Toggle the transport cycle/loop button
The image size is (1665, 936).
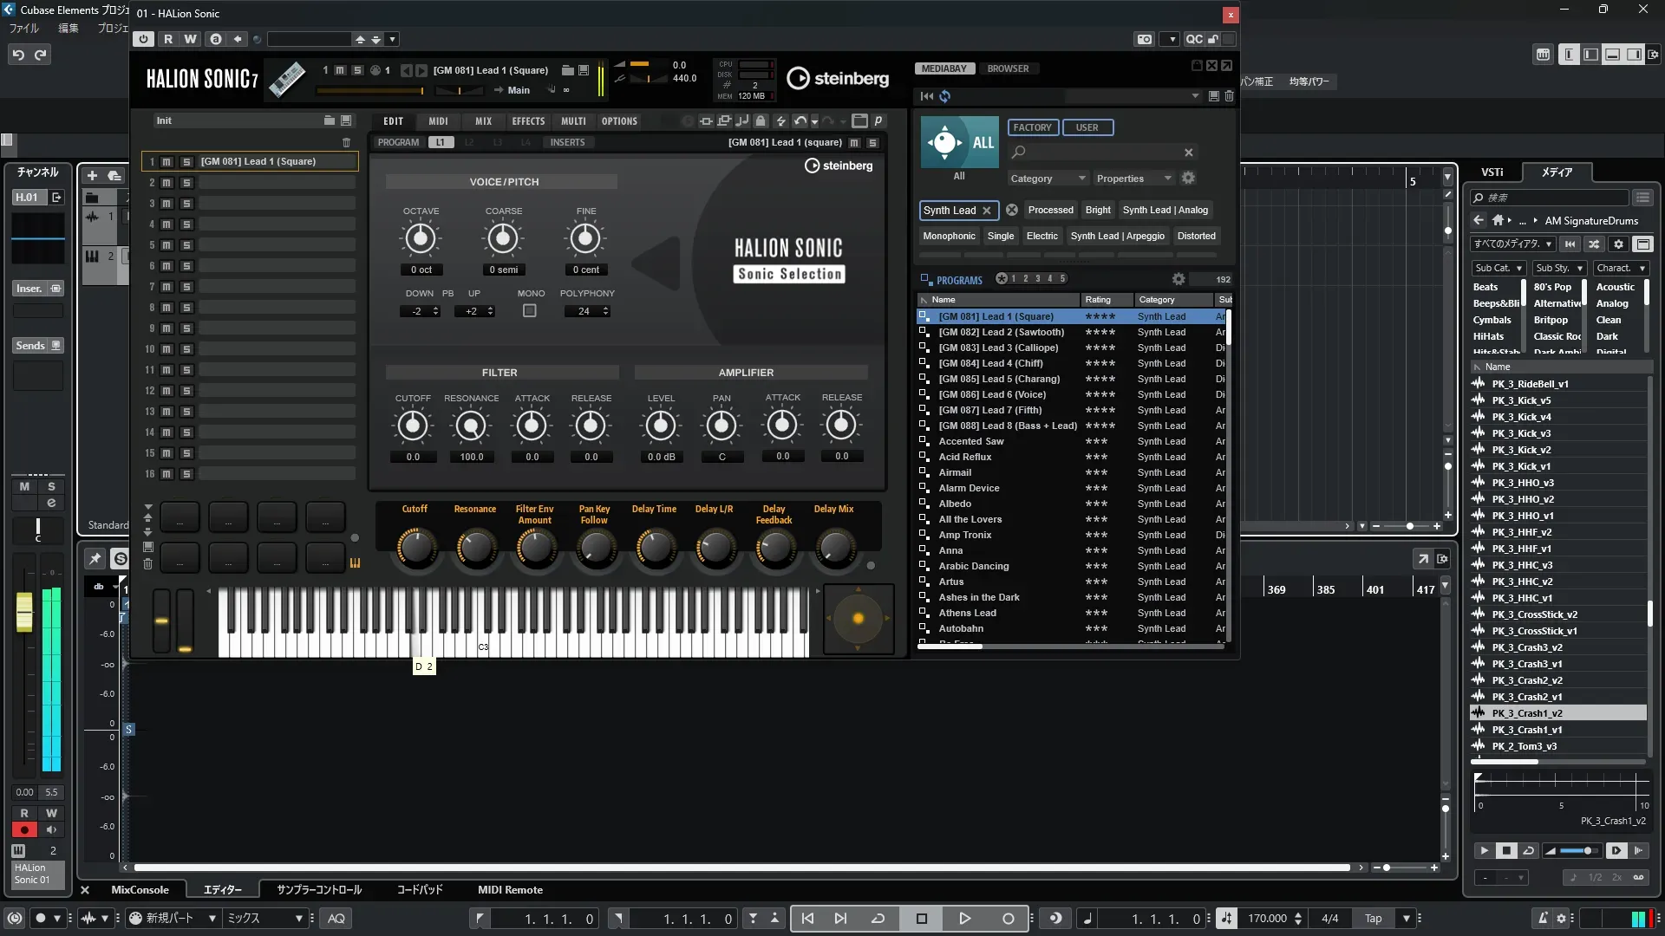pyautogui.click(x=878, y=919)
